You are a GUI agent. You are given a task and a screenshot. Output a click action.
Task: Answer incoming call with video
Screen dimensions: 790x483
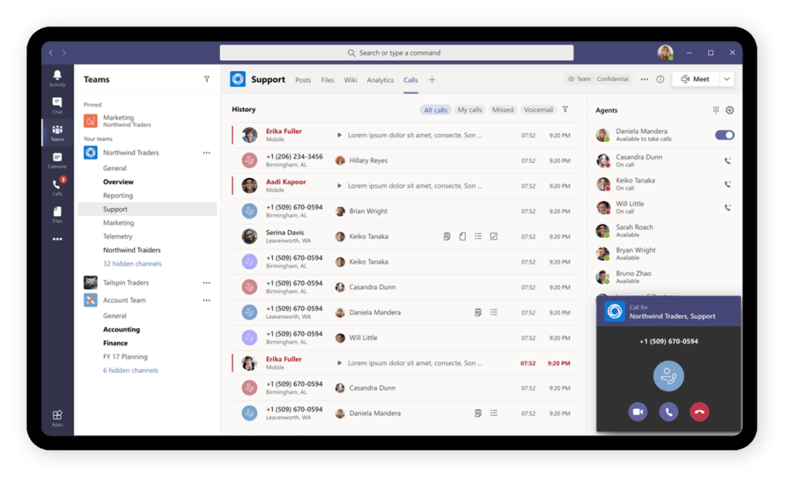pyautogui.click(x=638, y=411)
